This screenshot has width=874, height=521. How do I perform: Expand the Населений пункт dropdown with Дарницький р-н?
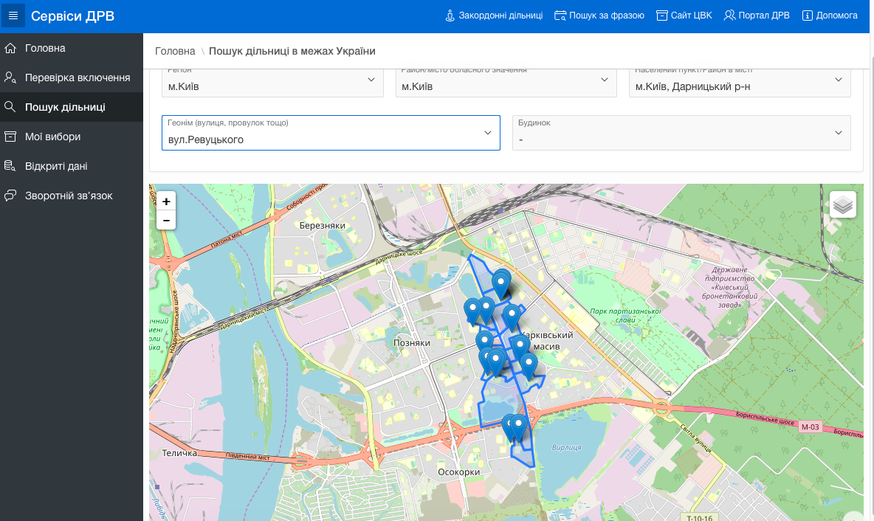(838, 80)
